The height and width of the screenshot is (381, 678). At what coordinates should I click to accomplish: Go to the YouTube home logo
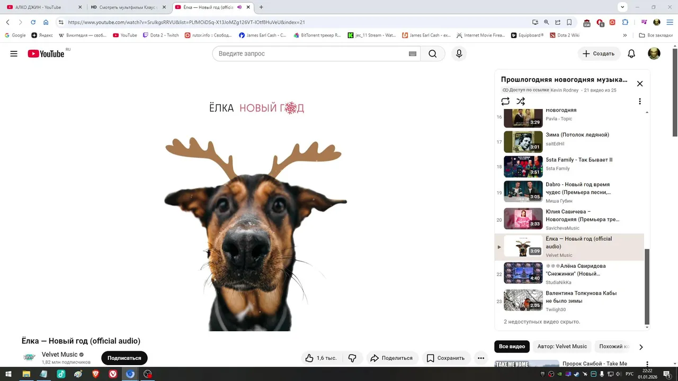pos(46,53)
